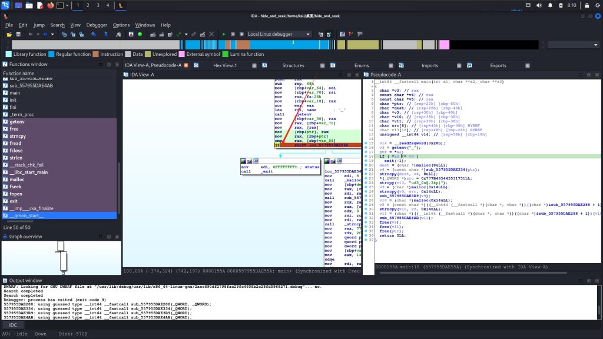Click the return 0LL line in Pseudocode
Screen dimensions: 603x339
tap(392, 235)
